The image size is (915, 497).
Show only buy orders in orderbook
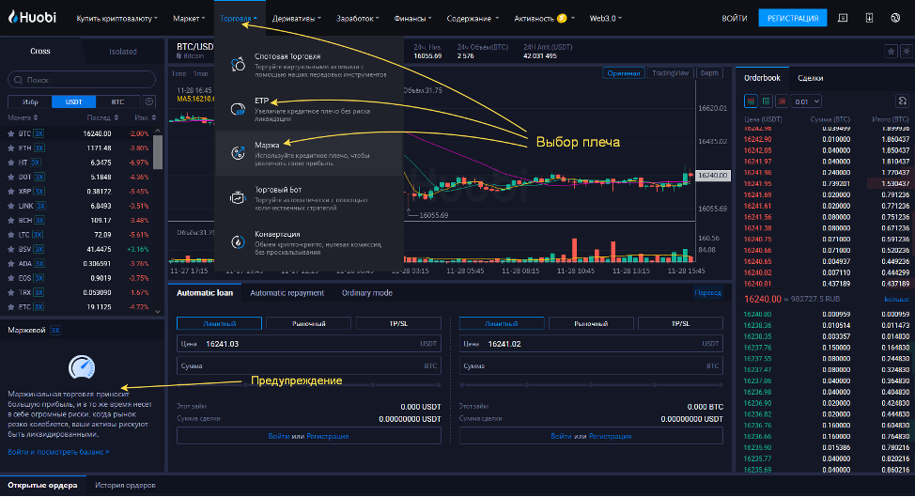[x=766, y=101]
